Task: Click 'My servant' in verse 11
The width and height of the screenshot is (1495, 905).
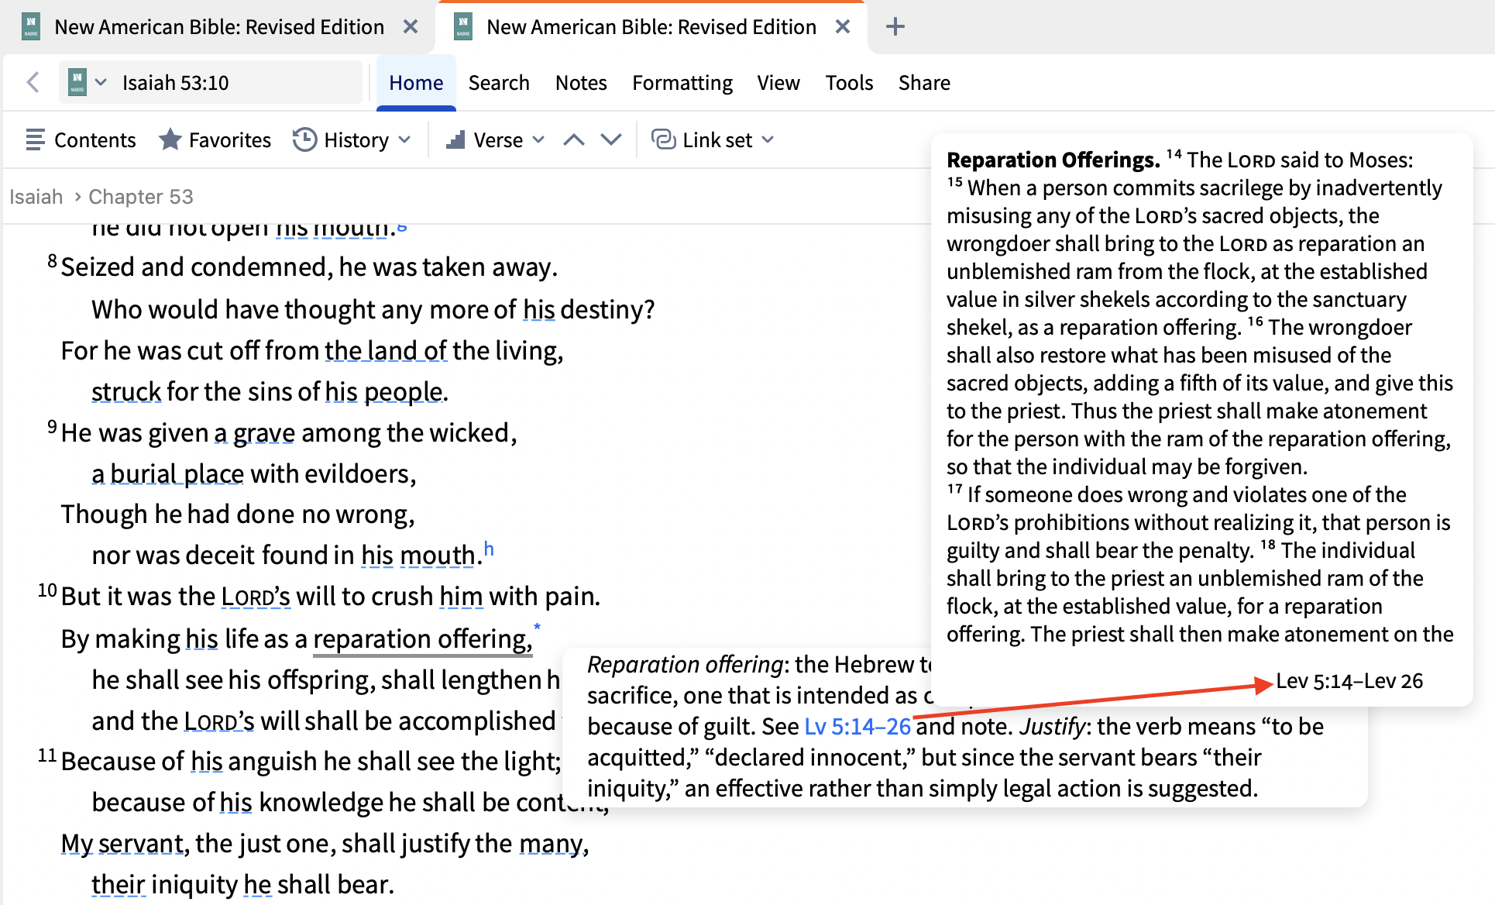Action: click(122, 843)
